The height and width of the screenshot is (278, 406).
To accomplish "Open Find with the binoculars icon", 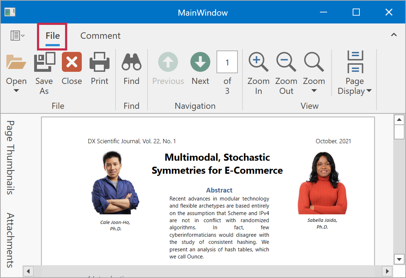I will tap(132, 62).
